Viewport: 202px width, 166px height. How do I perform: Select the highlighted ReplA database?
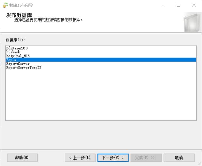point(11,60)
